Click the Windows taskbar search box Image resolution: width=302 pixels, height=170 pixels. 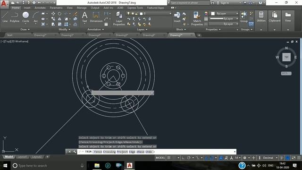(x=48, y=166)
